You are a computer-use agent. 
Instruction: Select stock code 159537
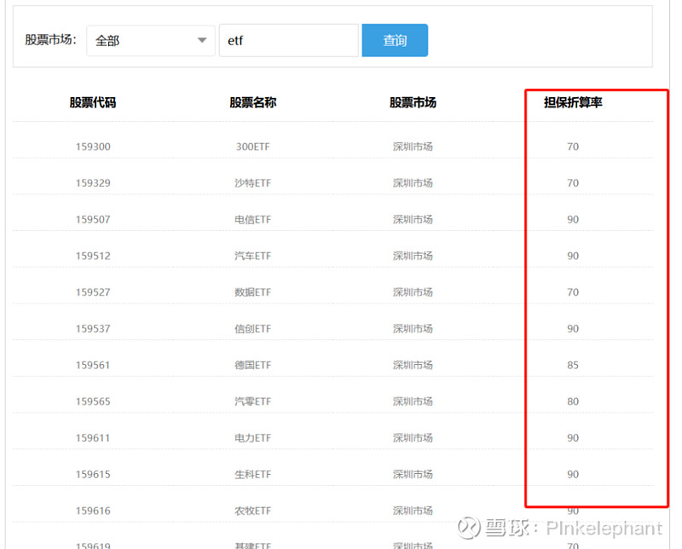tap(93, 329)
